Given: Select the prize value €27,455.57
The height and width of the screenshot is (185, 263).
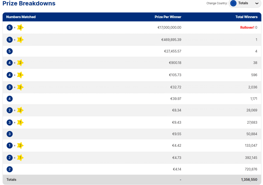Looking at the screenshot, I should pos(173,51).
